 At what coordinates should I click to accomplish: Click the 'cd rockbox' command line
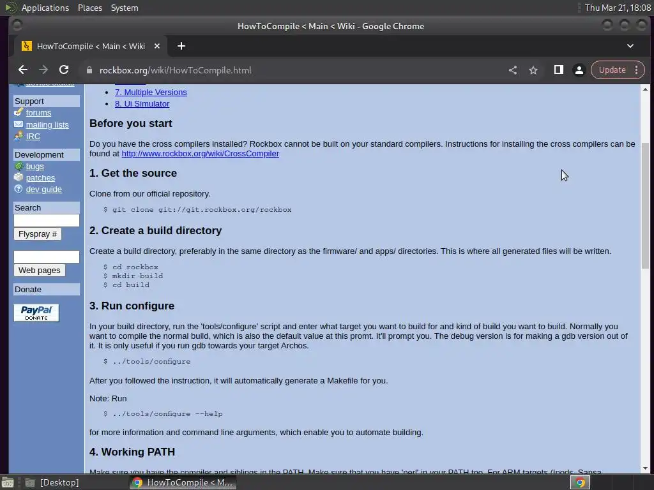click(x=130, y=267)
